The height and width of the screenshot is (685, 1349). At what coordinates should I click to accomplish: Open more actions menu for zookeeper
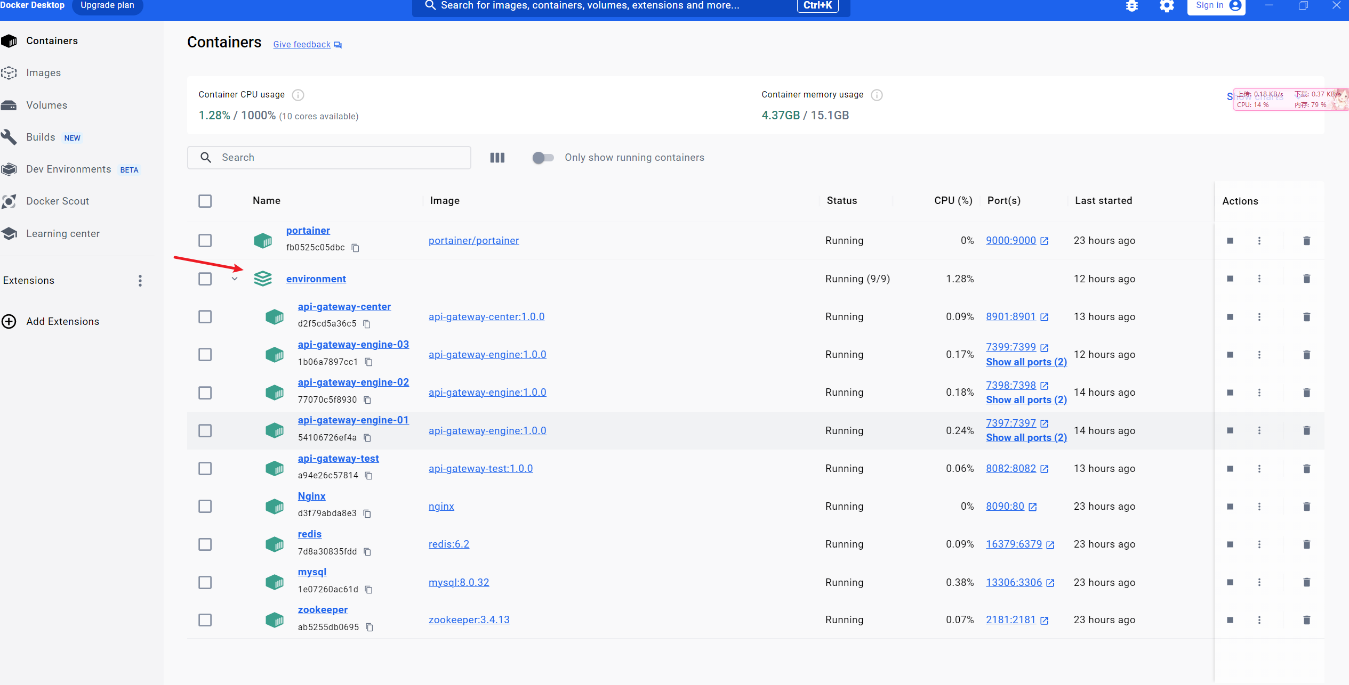coord(1259,620)
